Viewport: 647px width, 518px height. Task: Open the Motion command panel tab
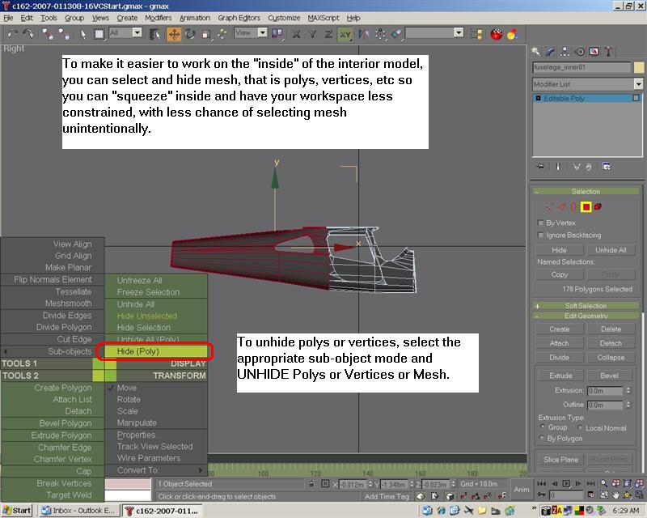tap(580, 51)
